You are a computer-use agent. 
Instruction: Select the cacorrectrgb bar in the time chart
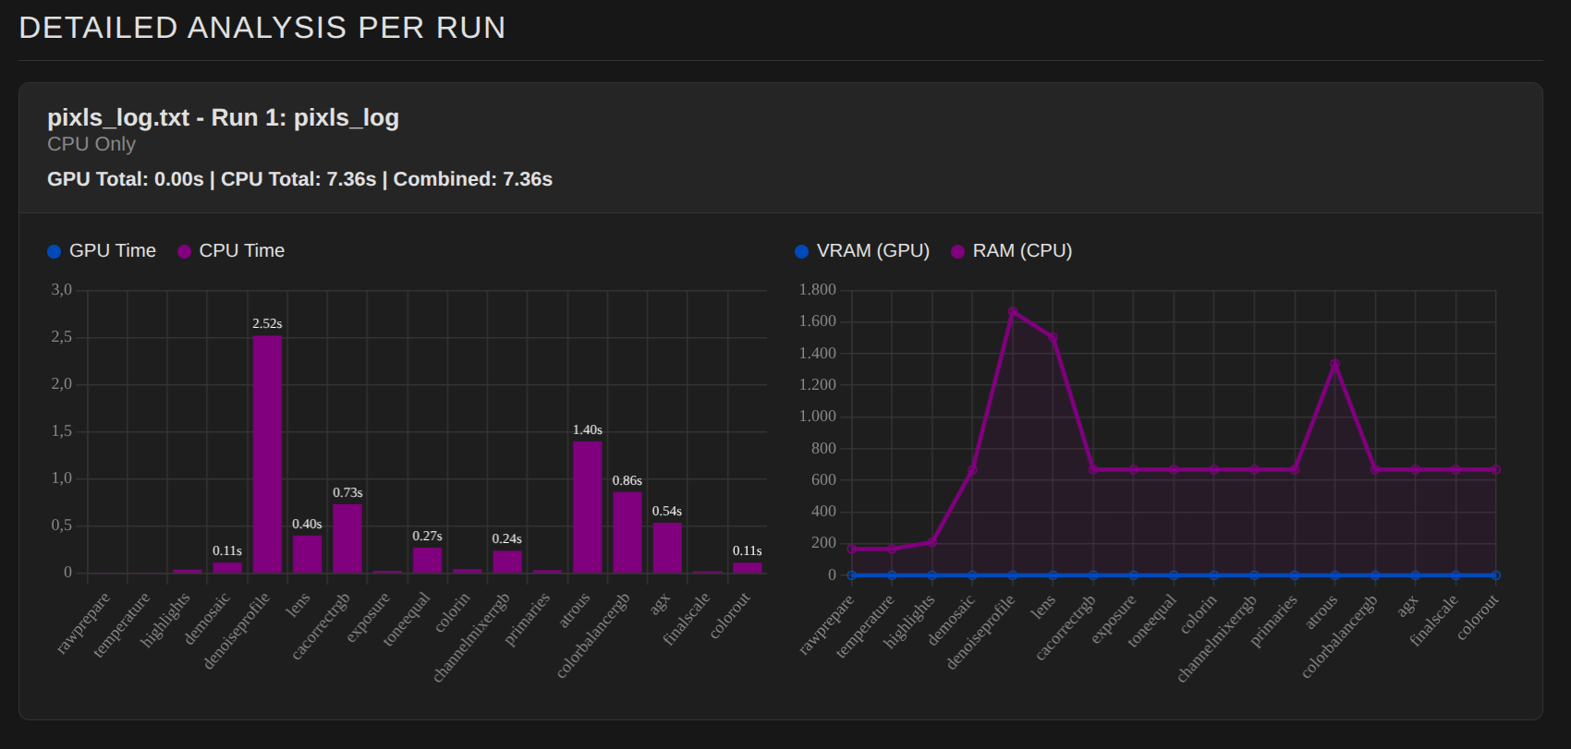347,538
